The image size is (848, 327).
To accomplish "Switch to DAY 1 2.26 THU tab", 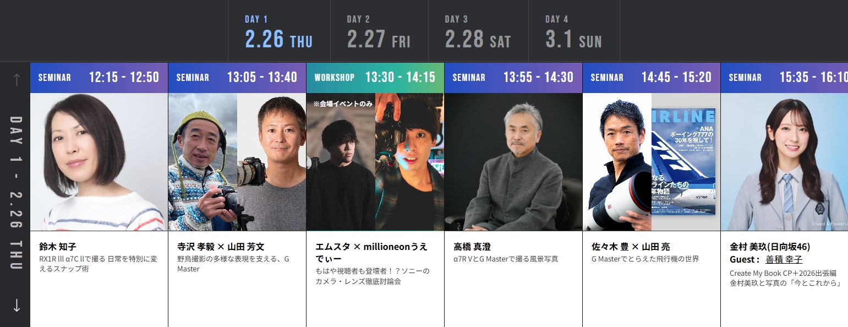I will coord(279,32).
